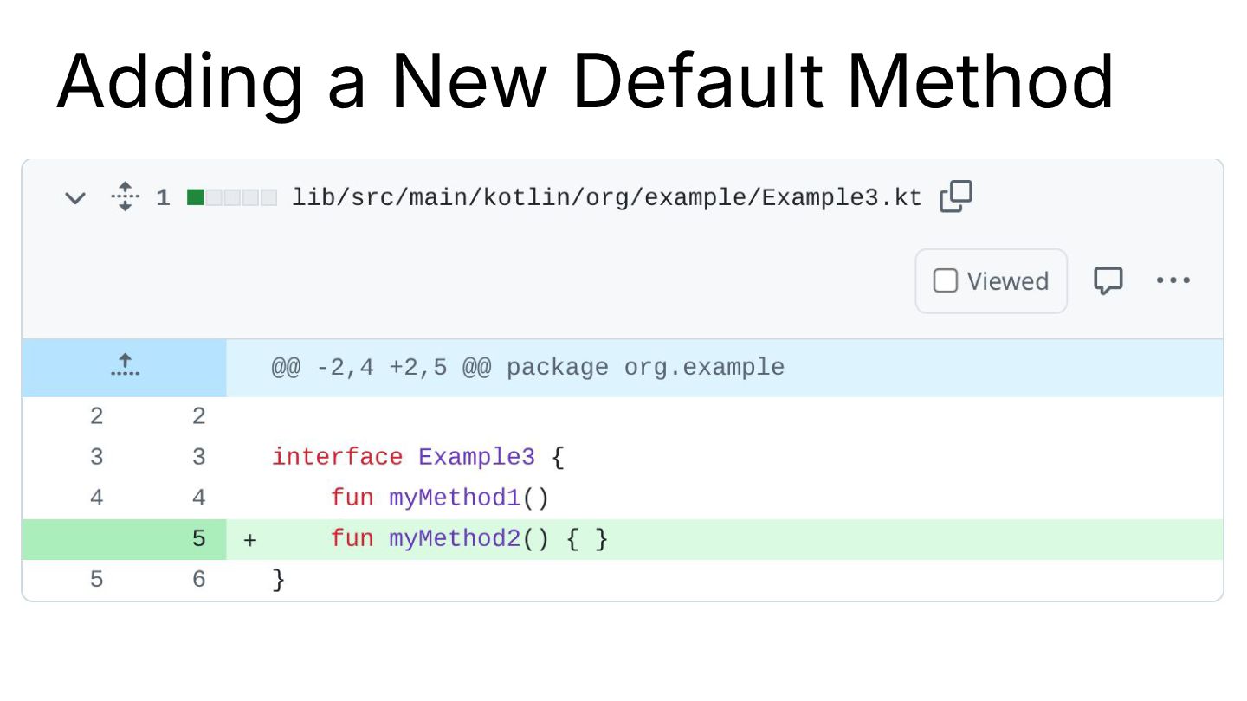The image size is (1247, 701).
Task: Expand hidden lines above the hunk header
Action: pos(125,367)
